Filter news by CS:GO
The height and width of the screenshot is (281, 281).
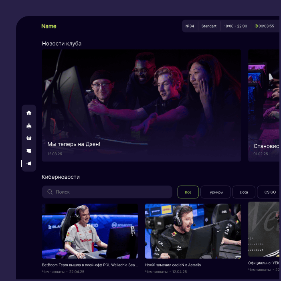pos(269,192)
